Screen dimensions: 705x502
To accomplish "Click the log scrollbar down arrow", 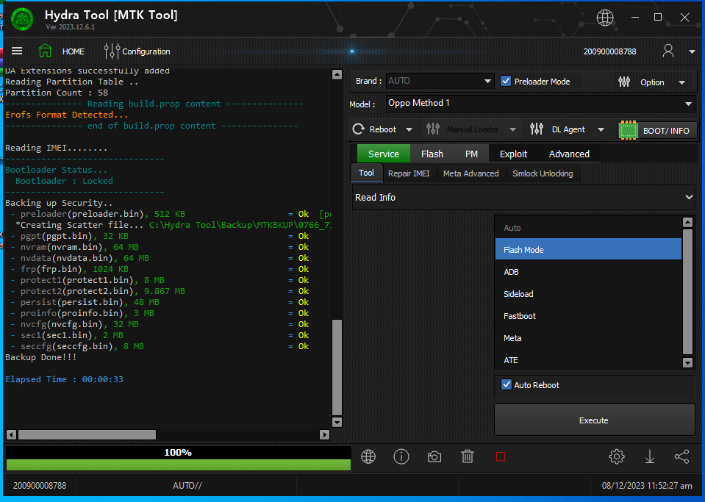I will click(337, 422).
